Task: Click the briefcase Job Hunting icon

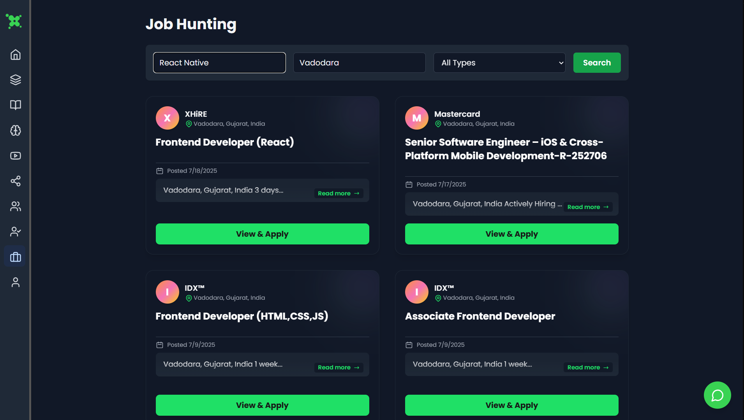Action: (x=15, y=256)
